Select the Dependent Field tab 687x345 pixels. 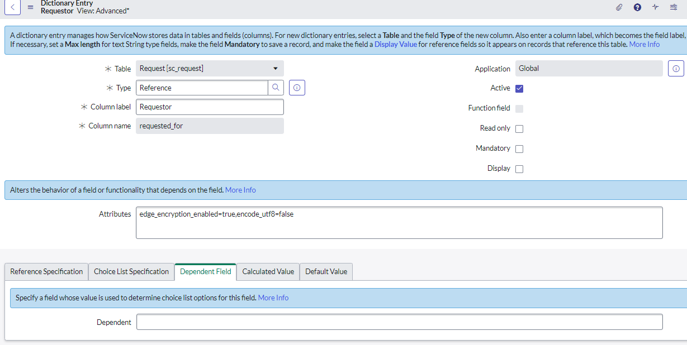click(205, 271)
